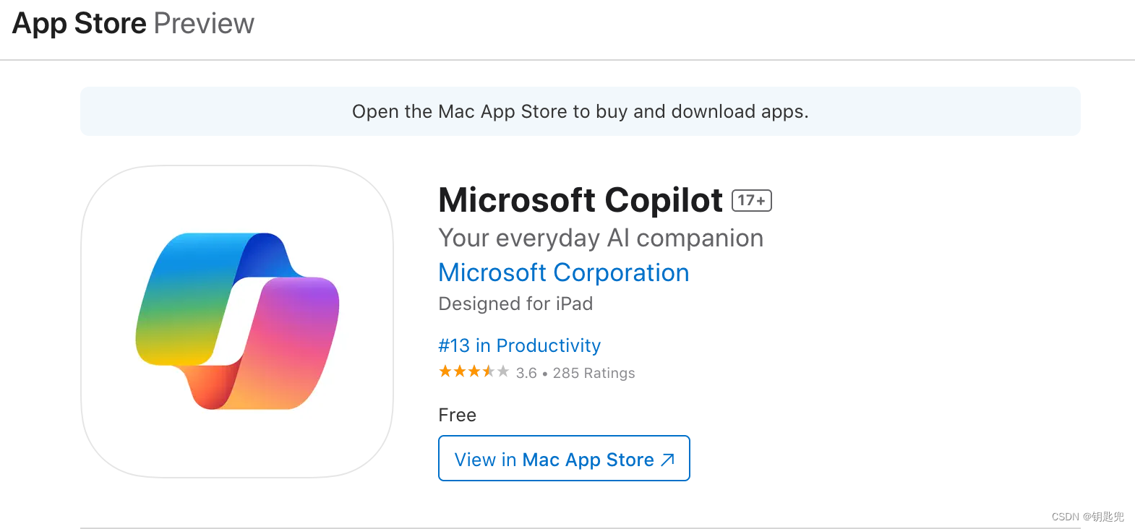Click the View in Mac App Store button

coord(564,458)
